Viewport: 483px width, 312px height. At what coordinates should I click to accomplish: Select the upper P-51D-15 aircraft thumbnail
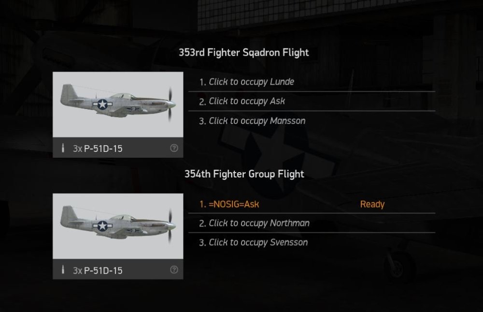[x=117, y=103]
